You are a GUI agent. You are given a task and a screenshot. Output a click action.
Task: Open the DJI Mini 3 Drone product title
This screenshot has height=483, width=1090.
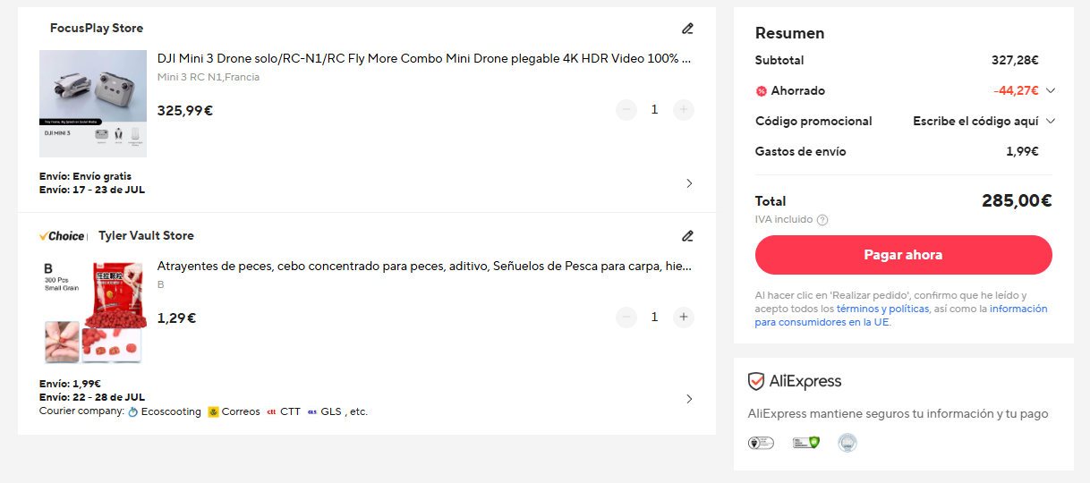(x=424, y=59)
